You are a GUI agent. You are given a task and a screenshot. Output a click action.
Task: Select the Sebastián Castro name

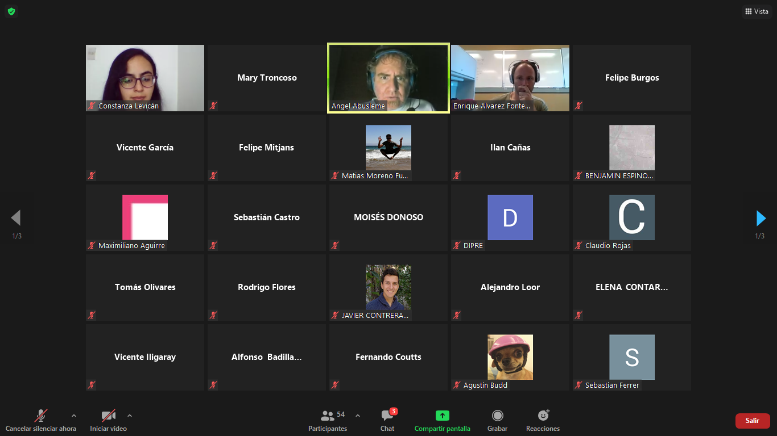pos(267,217)
